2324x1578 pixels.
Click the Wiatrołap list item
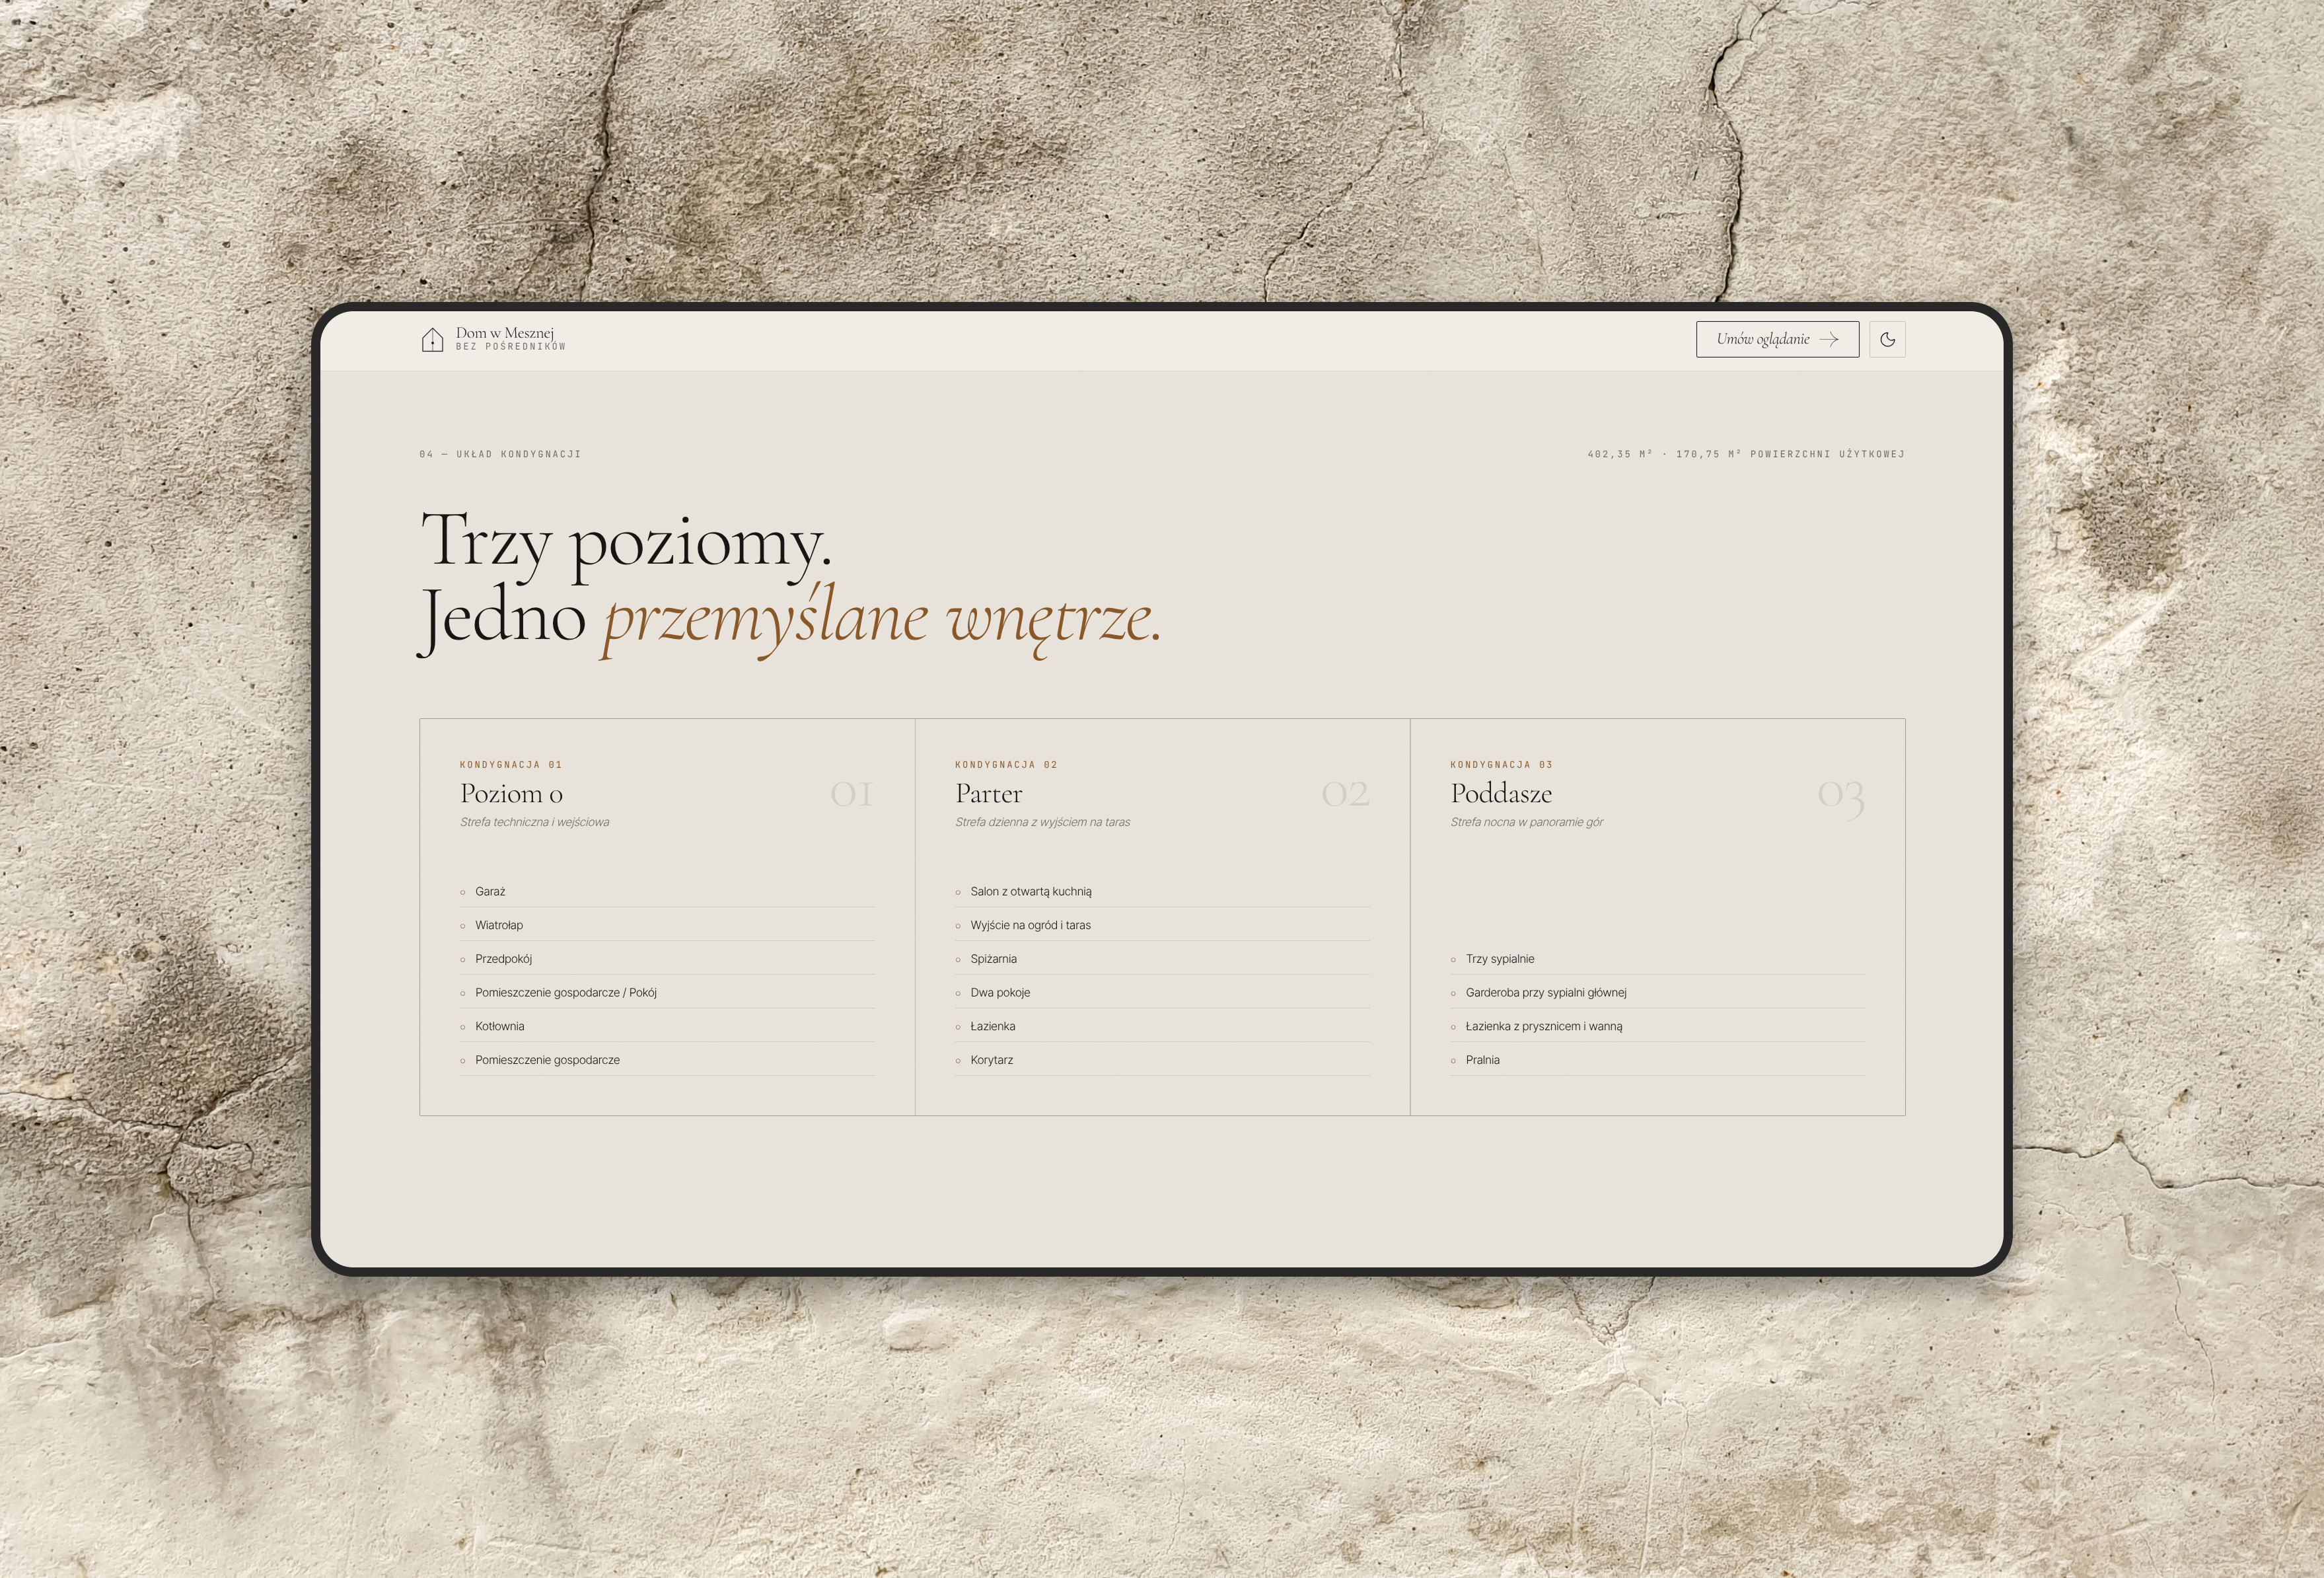[667, 925]
